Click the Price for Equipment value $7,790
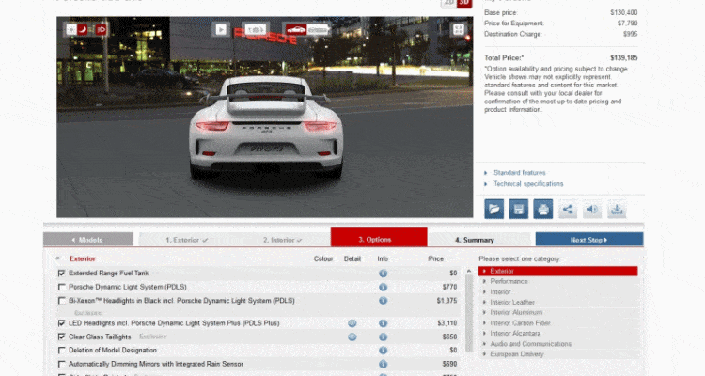705x376 pixels. [x=627, y=23]
